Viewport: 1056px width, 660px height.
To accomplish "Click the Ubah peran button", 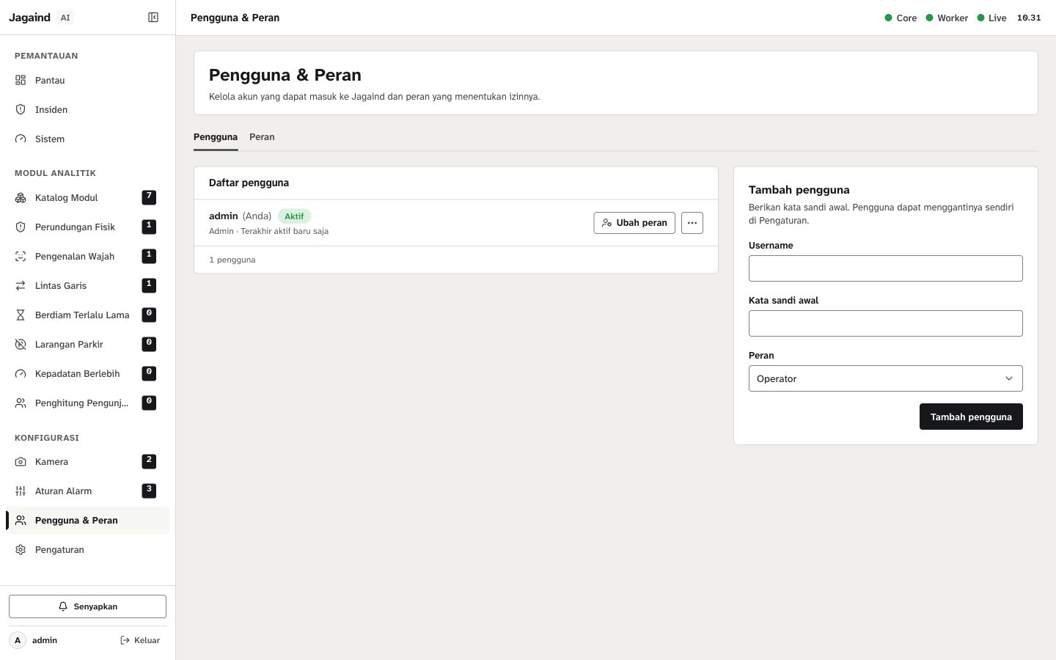I will 634,223.
